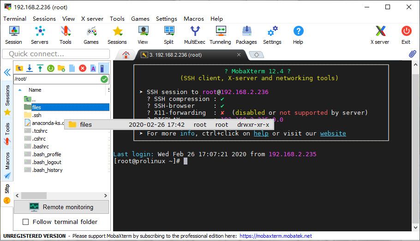Viewport: 420px width, 241px height.
Task: Delete selected item with red X icon
Action: click(x=83, y=68)
